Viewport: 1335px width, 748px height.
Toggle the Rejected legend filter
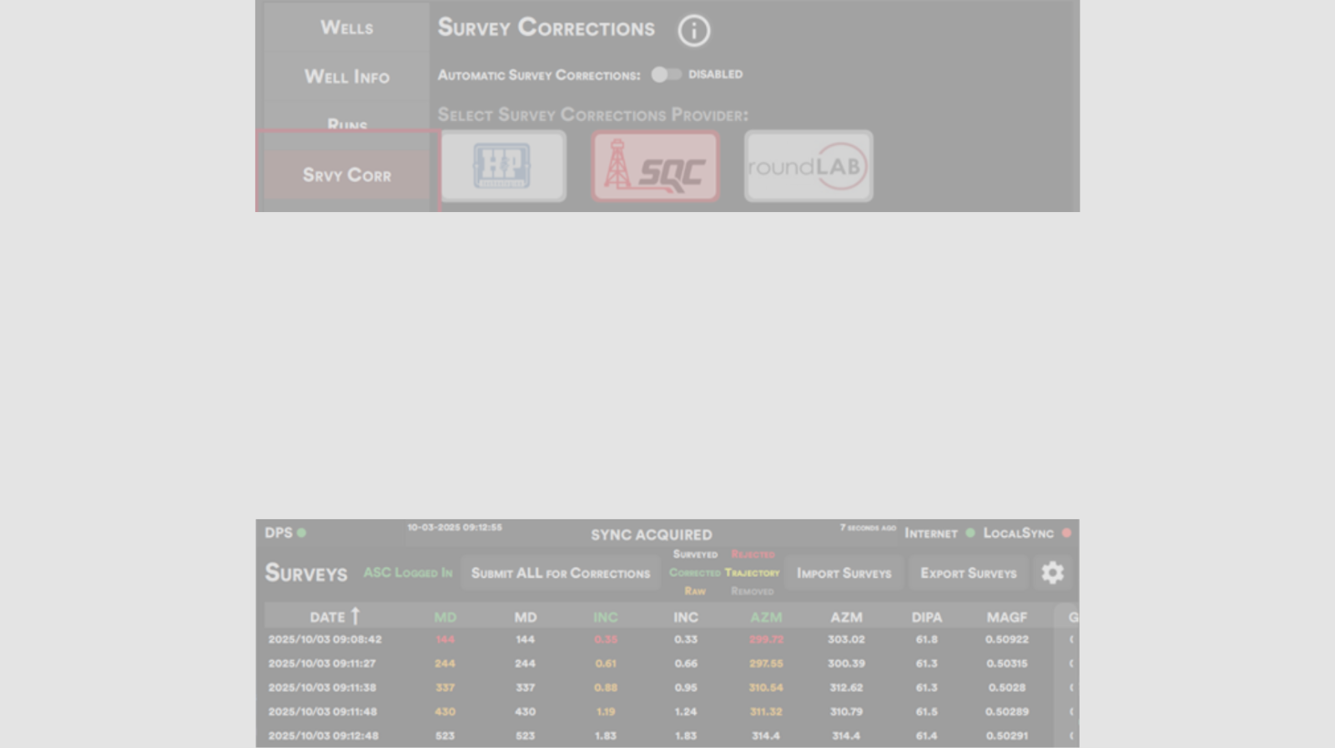coord(753,554)
